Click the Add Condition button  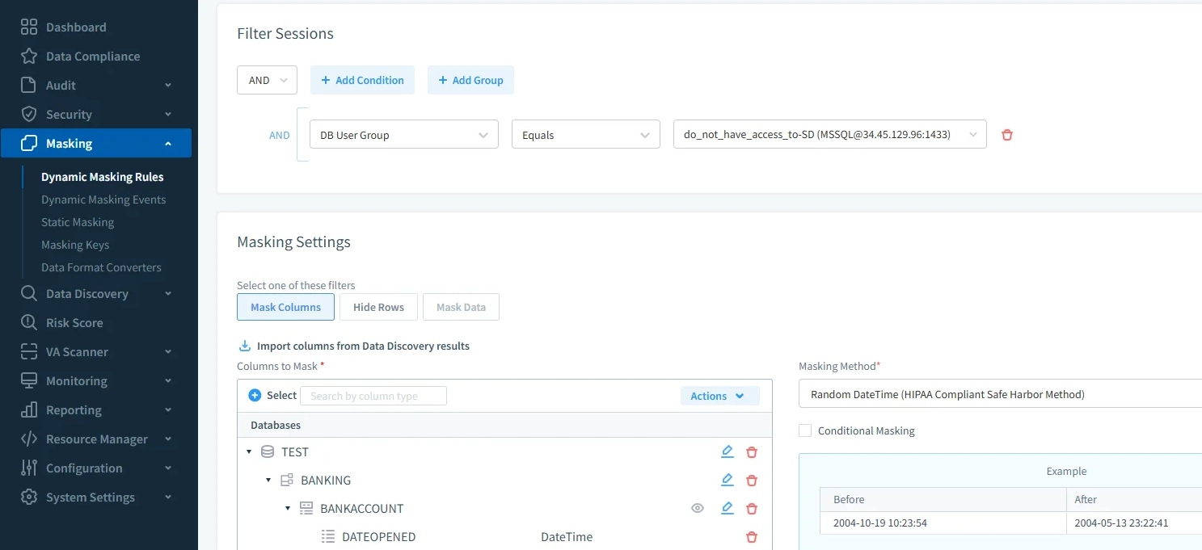362,79
